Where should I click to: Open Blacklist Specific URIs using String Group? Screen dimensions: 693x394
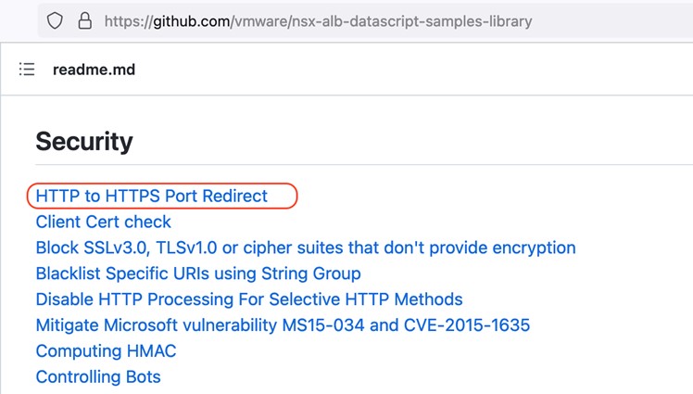click(197, 273)
